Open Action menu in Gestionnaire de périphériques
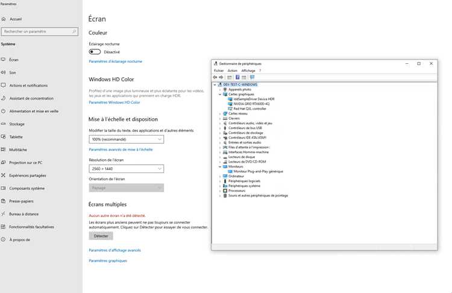 233,71
